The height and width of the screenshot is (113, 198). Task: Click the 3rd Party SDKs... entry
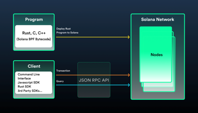pos(30,91)
